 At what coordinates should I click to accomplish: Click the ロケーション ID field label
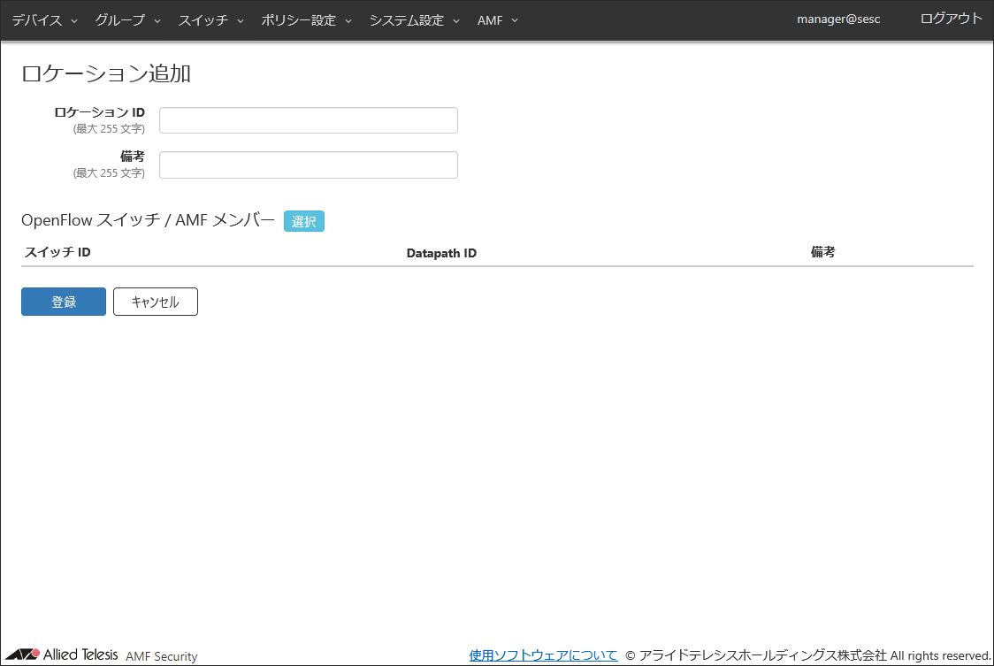[99, 112]
